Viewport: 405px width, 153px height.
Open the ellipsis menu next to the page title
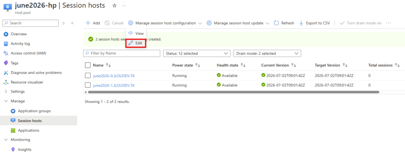click(124, 6)
